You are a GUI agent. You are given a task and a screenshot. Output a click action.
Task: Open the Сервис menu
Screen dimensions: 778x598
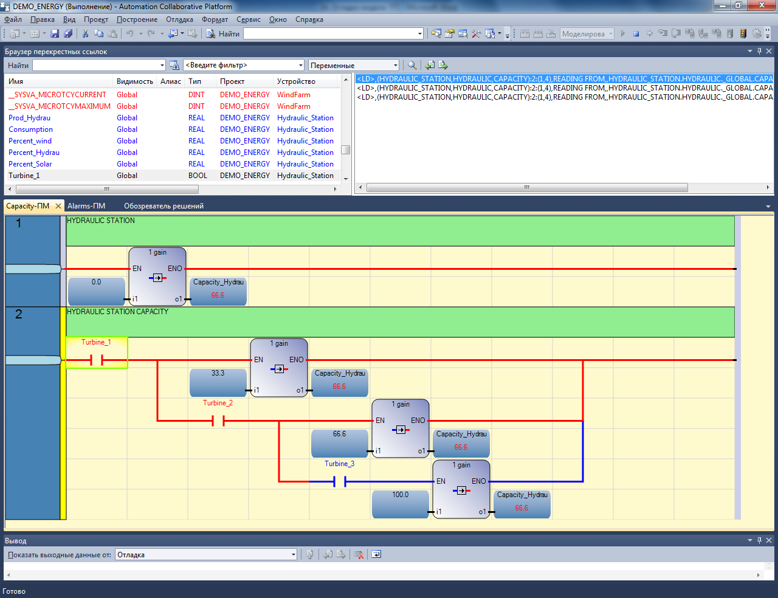[x=248, y=19]
